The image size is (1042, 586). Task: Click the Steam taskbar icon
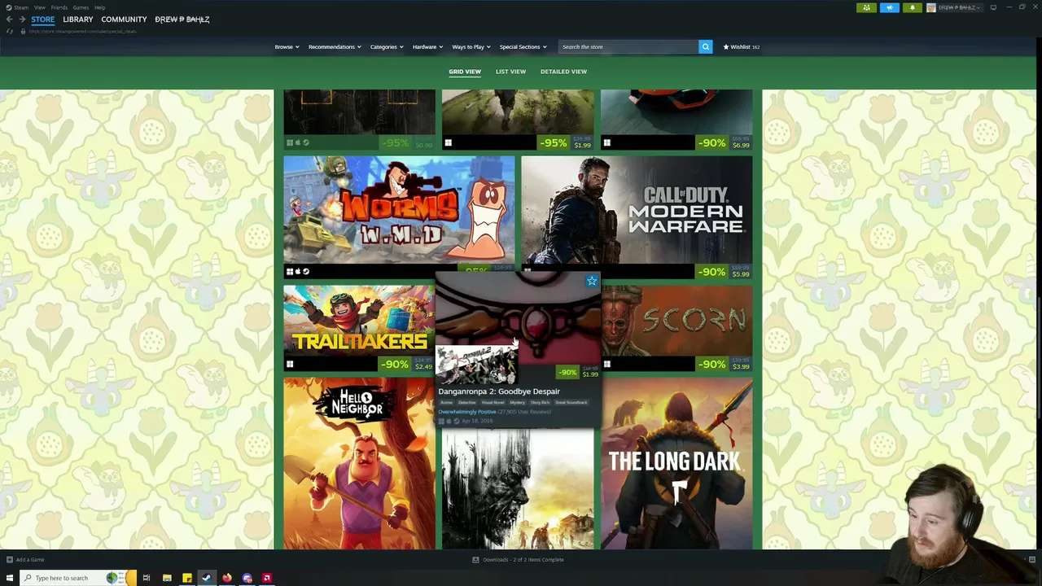tap(207, 578)
